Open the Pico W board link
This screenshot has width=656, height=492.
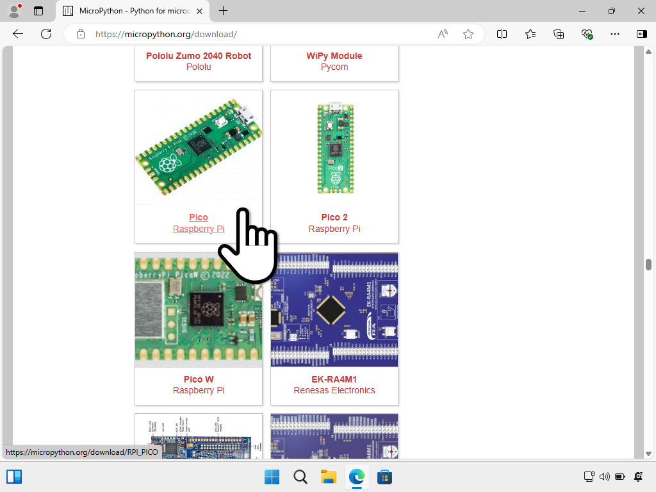click(199, 379)
